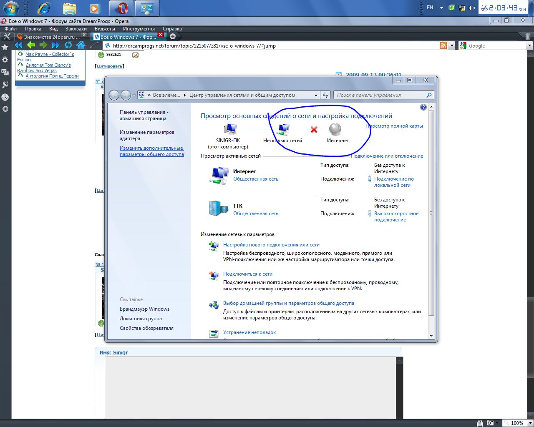Open the language bar options arrow
This screenshot has width=534, height=427.
tap(441, 8)
